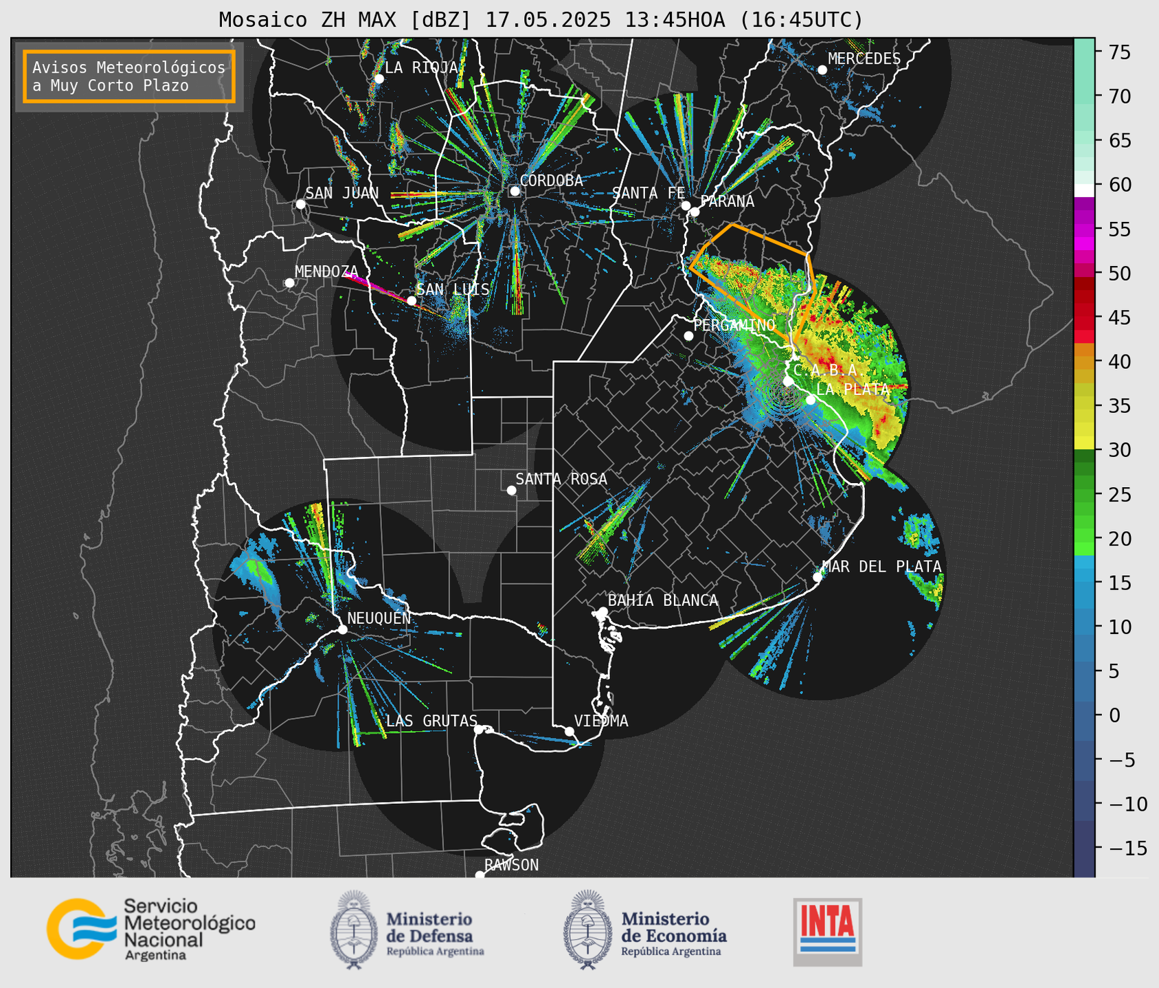Click the Ministerio de Defensa emblem

tap(354, 930)
